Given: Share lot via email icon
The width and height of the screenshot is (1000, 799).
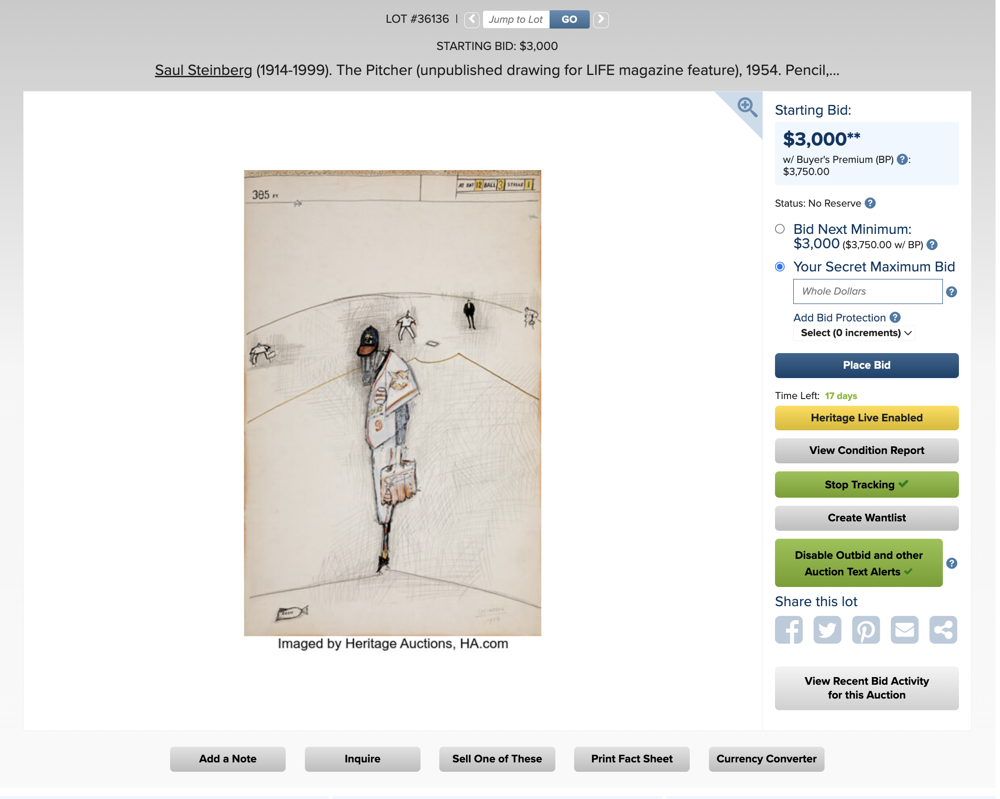Looking at the screenshot, I should pyautogui.click(x=904, y=630).
